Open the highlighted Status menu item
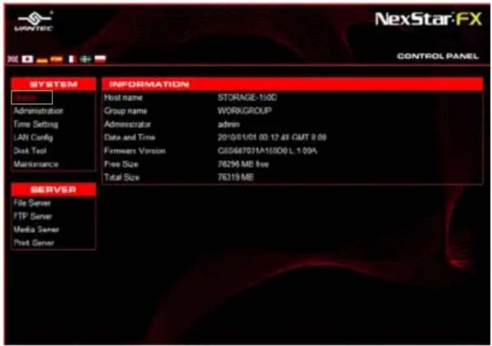The height and width of the screenshot is (346, 492). point(32,98)
